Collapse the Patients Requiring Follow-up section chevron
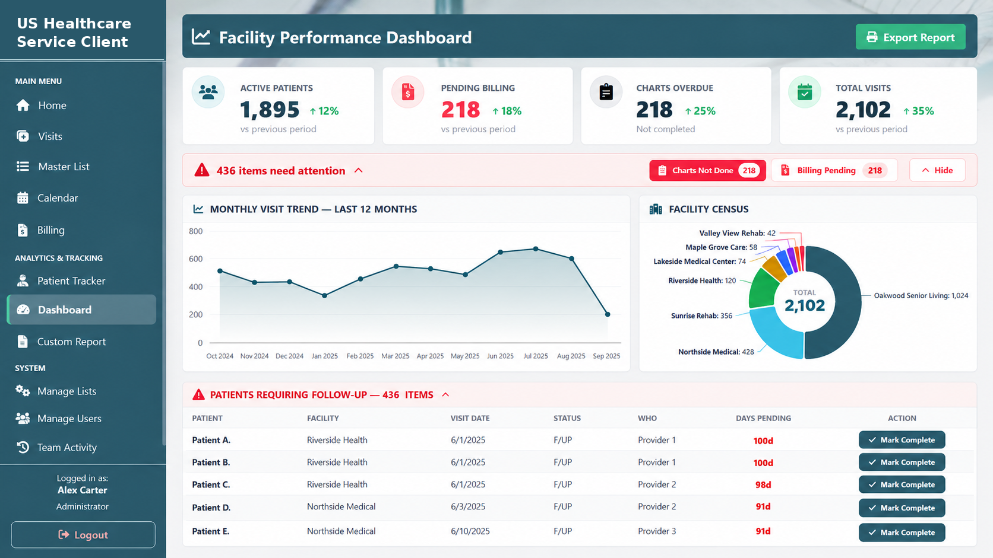Viewport: 993px width, 558px height. (x=445, y=395)
